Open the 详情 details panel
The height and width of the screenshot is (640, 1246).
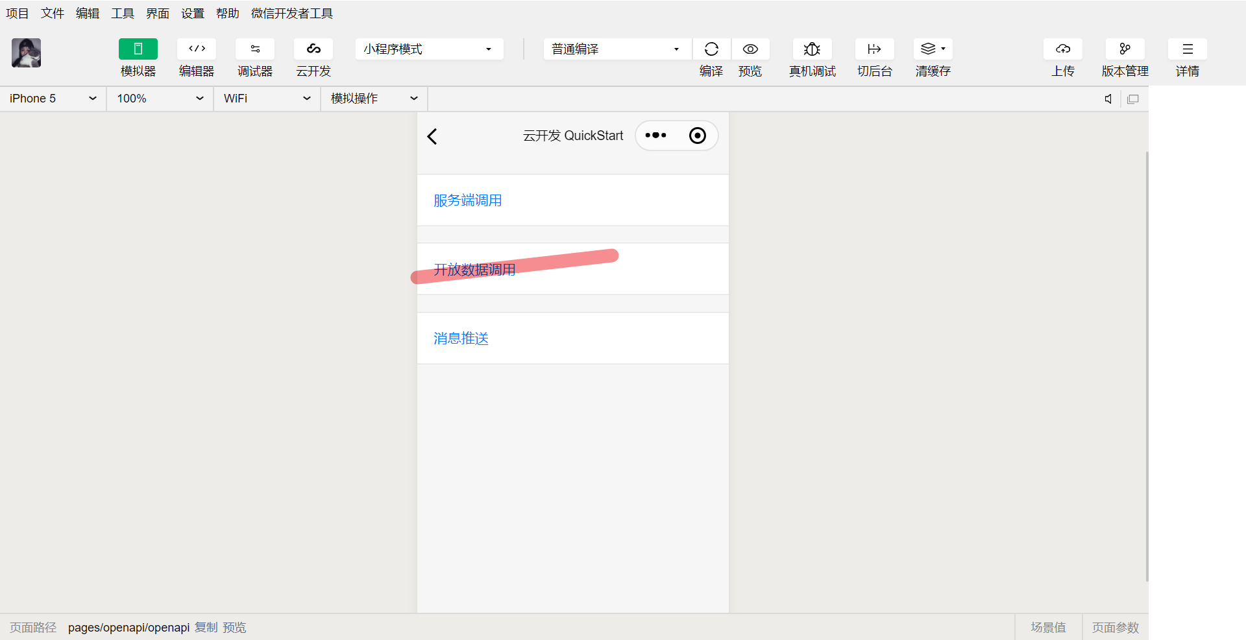1188,49
